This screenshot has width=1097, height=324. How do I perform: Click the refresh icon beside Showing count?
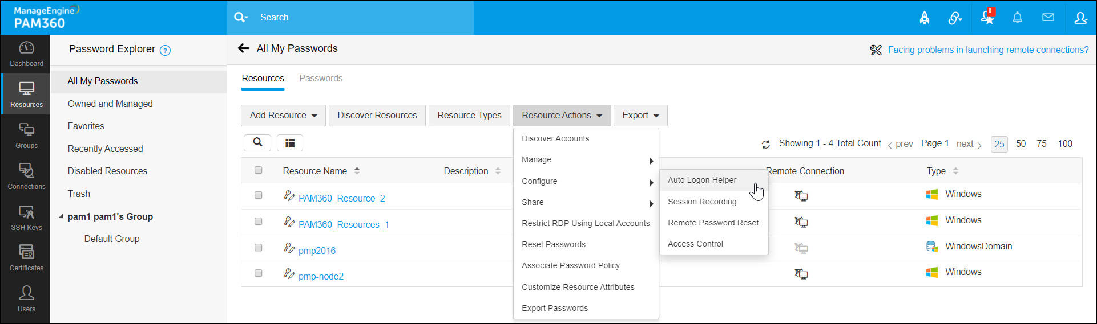click(x=766, y=145)
